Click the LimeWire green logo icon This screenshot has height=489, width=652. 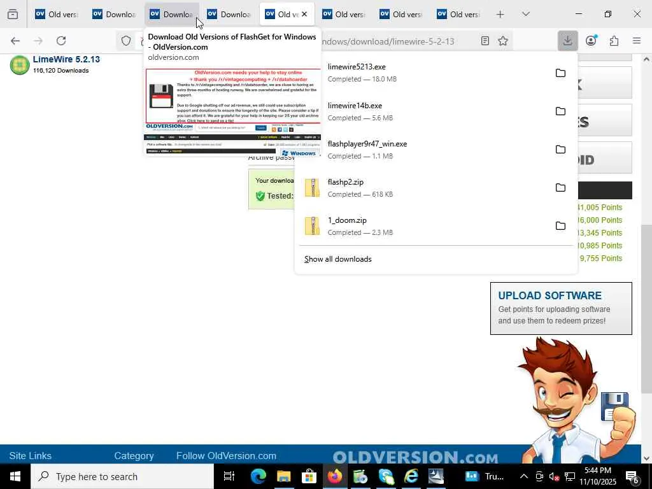click(x=20, y=65)
